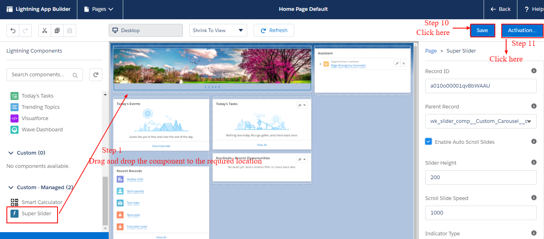Click the refresh components list icon beside search
The image size is (544, 239).
95,74
